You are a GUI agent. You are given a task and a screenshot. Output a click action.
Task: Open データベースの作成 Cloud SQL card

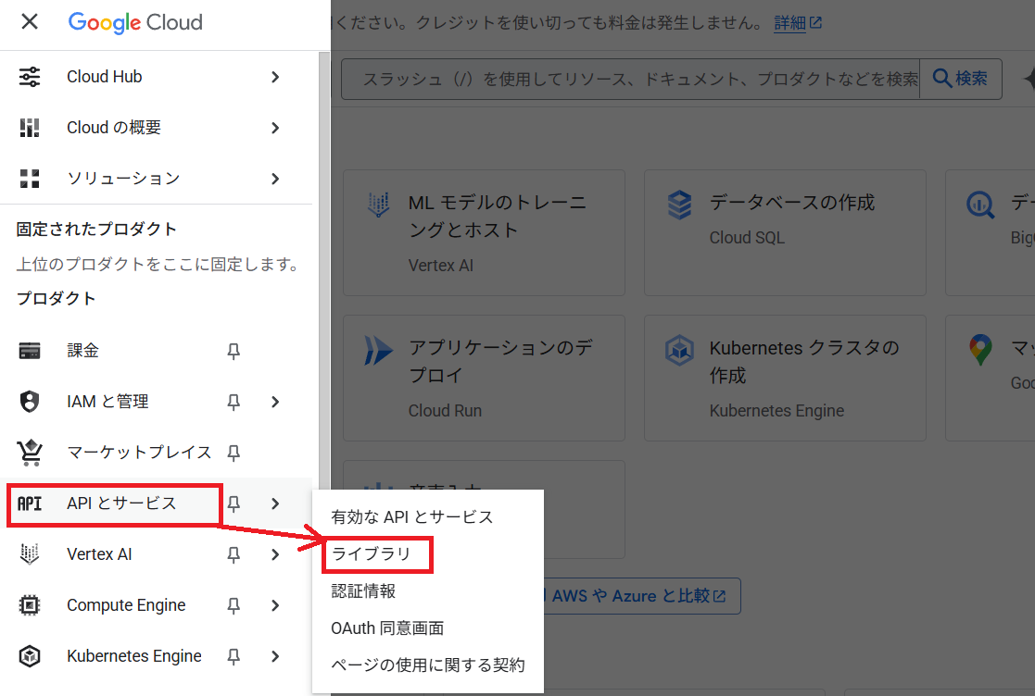click(x=785, y=232)
